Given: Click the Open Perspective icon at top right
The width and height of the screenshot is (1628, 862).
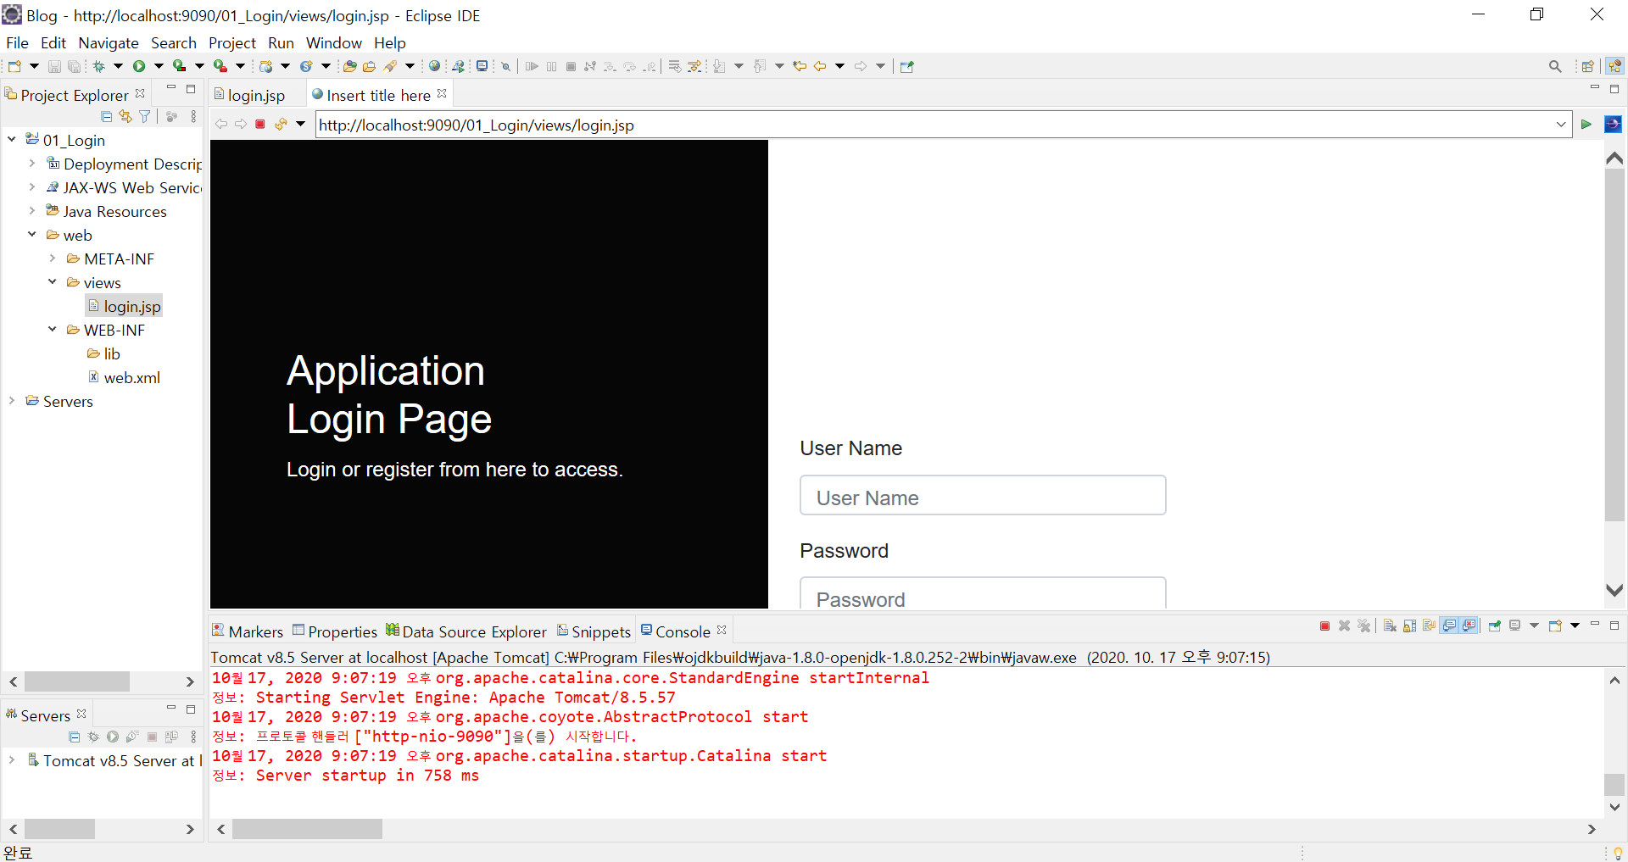Looking at the screenshot, I should pos(1588,66).
